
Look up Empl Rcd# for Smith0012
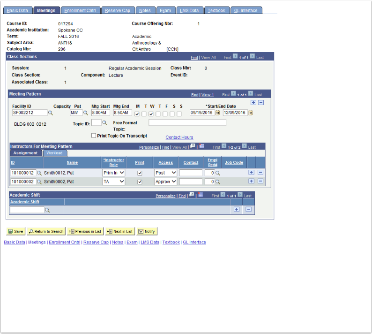point(218,173)
